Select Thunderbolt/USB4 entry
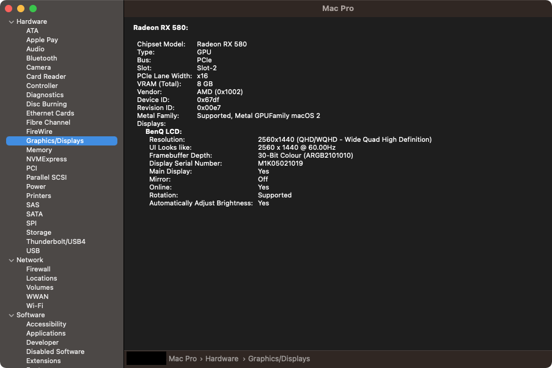This screenshot has height=368, width=552. (56, 241)
